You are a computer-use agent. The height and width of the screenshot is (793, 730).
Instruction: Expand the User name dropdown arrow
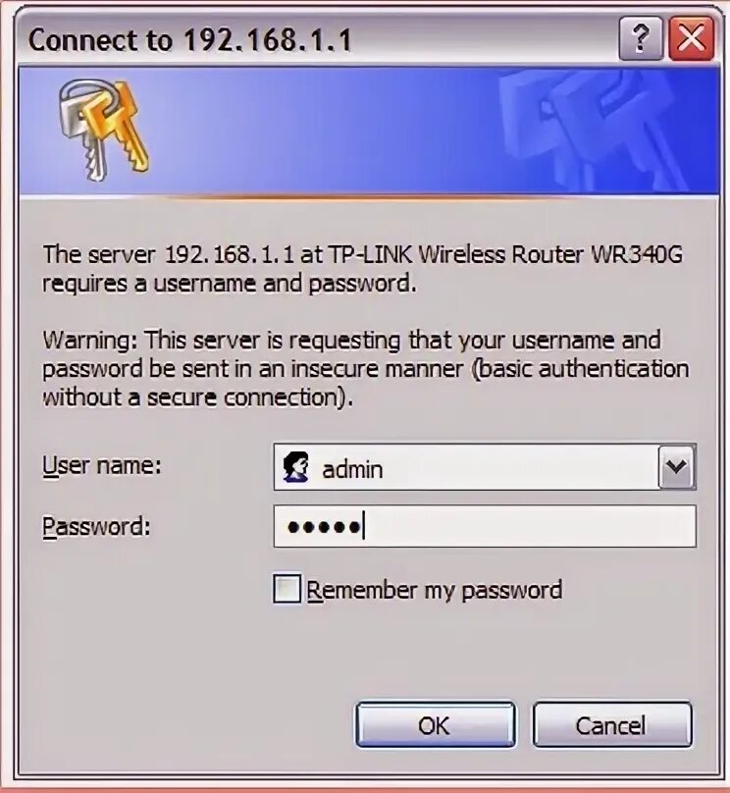point(677,466)
